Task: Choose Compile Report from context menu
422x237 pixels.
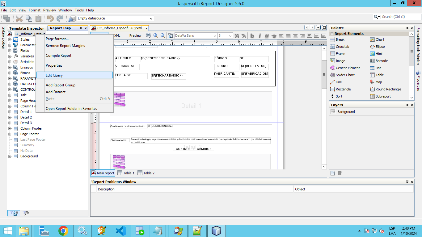Action: point(74,56)
